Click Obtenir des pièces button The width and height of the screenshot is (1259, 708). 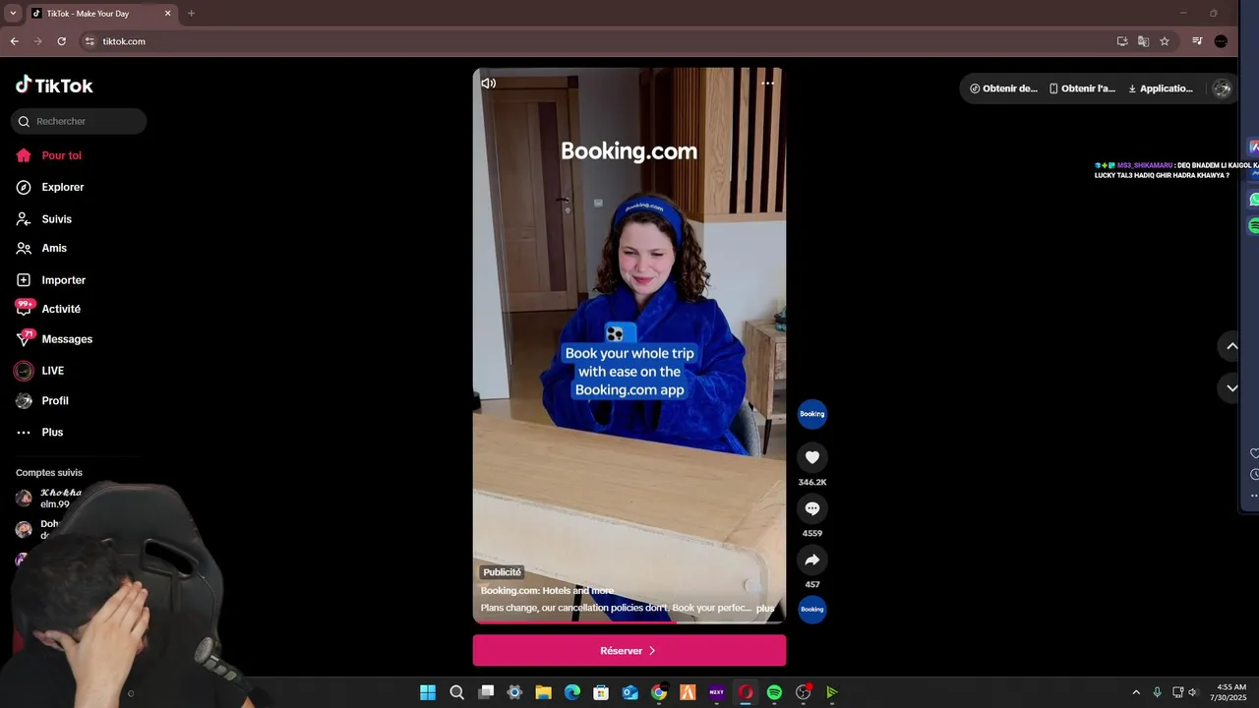pos(1003,88)
